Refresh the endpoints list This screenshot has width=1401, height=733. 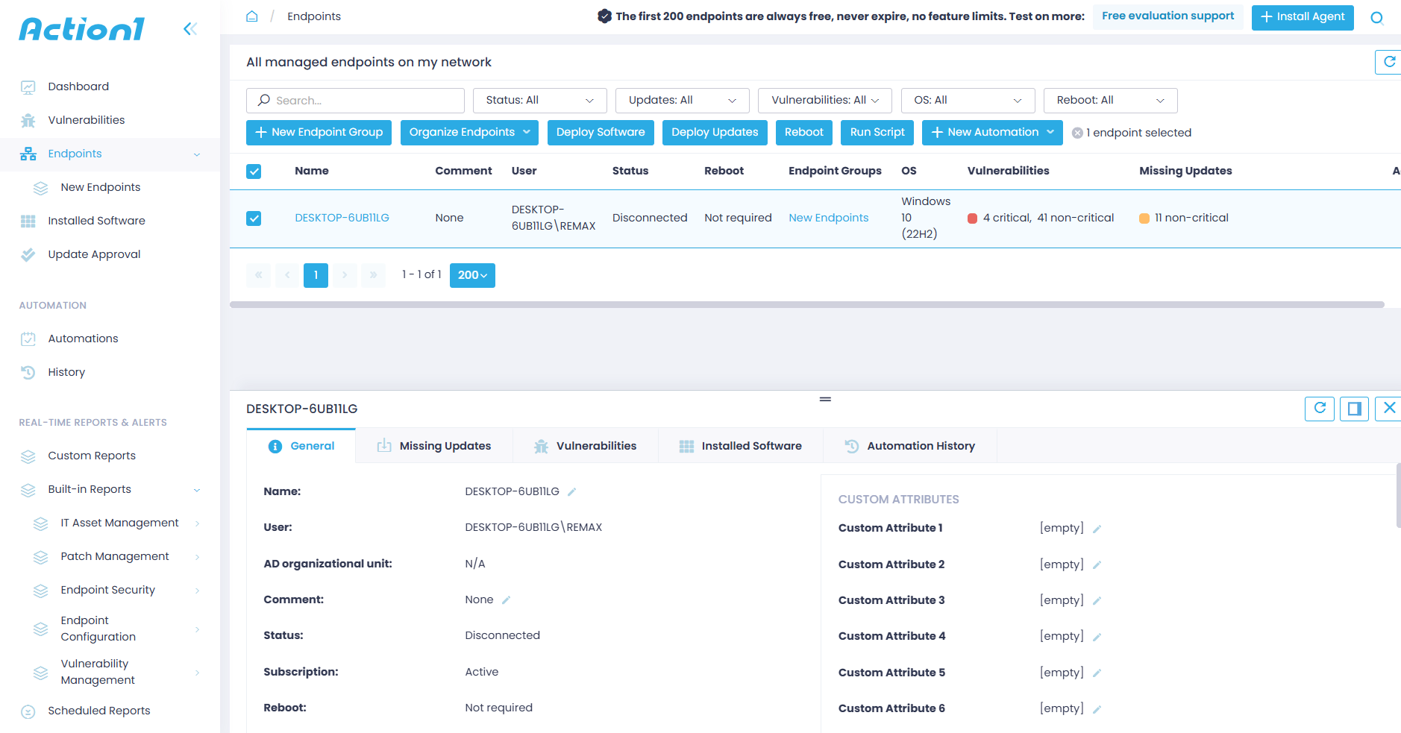coord(1389,62)
